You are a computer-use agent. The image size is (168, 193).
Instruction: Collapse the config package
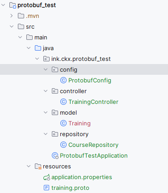pos(46,69)
